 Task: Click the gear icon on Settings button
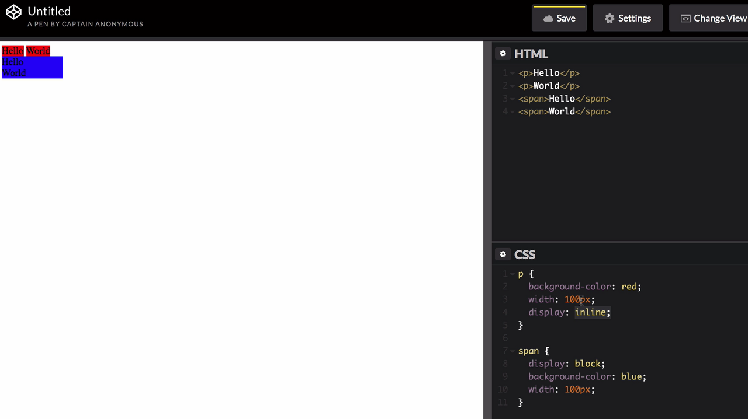click(609, 19)
